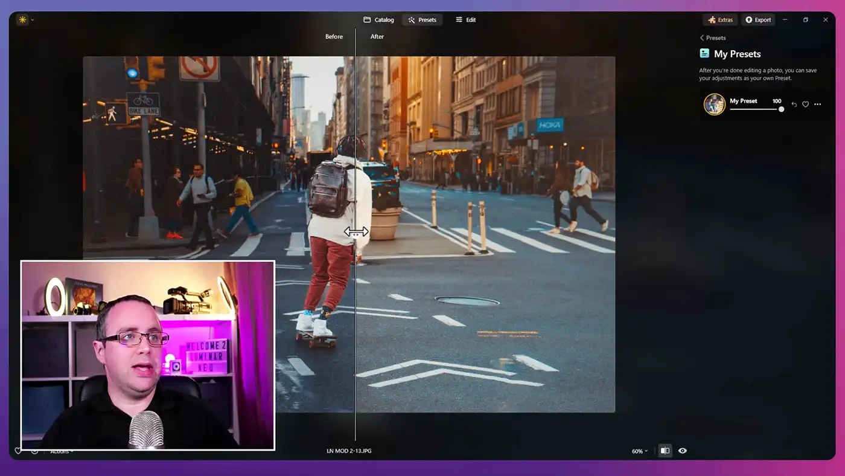845x476 pixels.
Task: Go back to Presets list
Action: point(713,37)
